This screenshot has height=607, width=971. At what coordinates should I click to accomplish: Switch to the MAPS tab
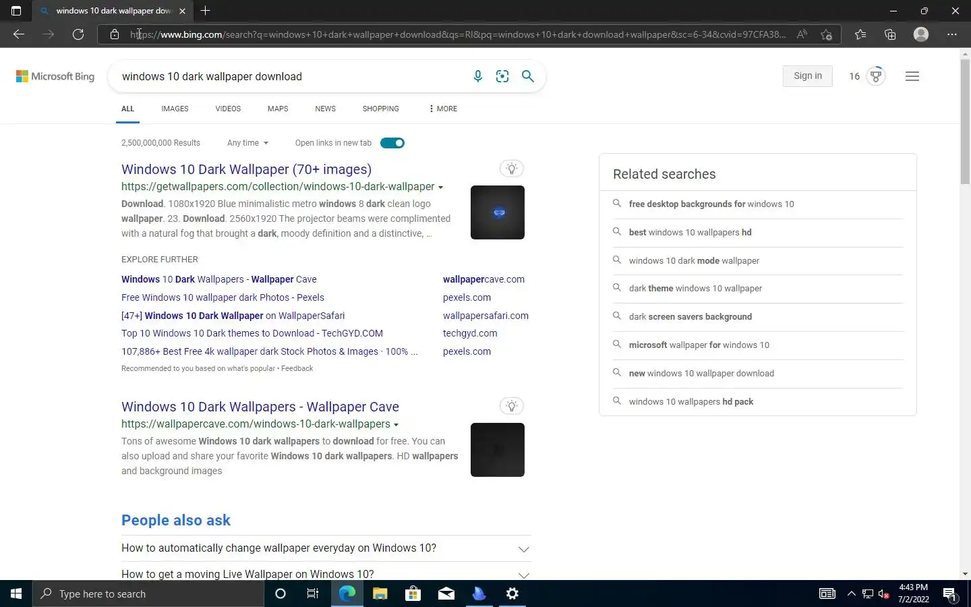[x=278, y=109]
